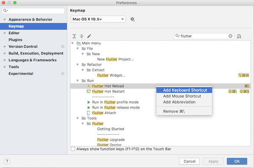Click the help question mark button

point(7,161)
